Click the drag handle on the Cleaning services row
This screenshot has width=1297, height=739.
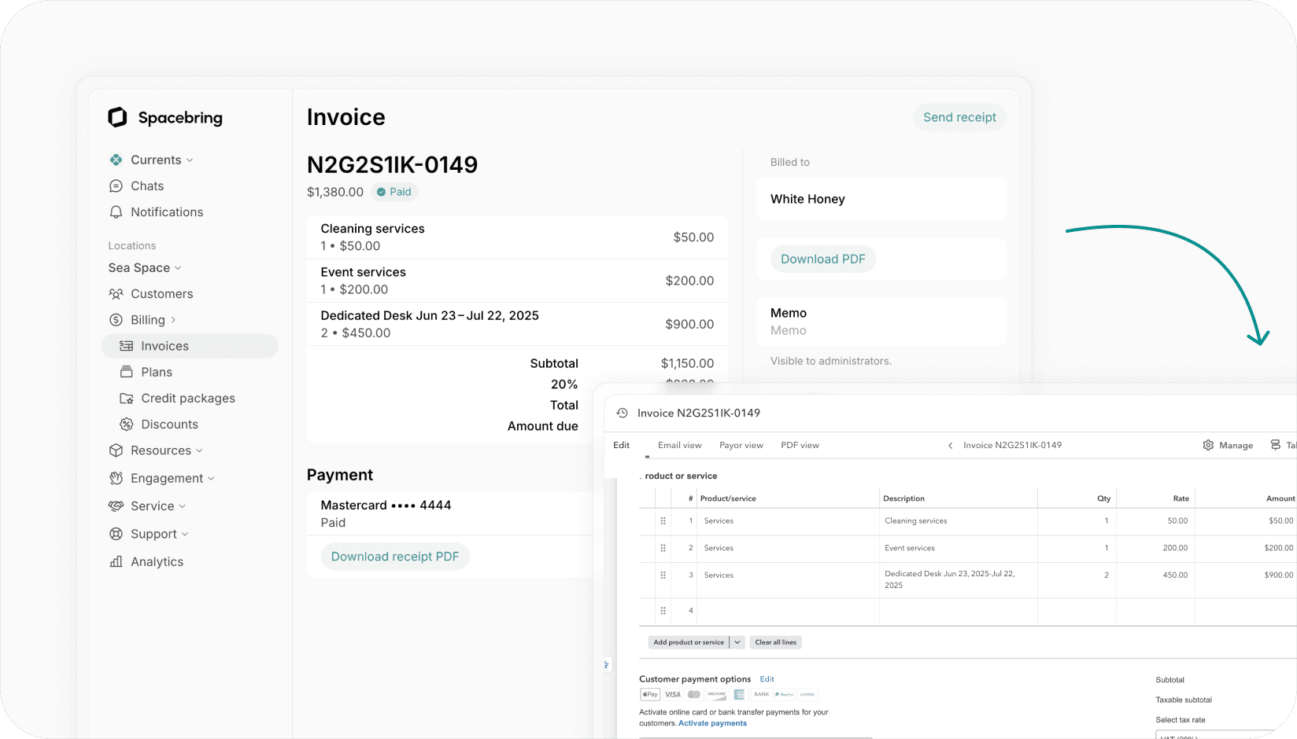[x=663, y=520]
